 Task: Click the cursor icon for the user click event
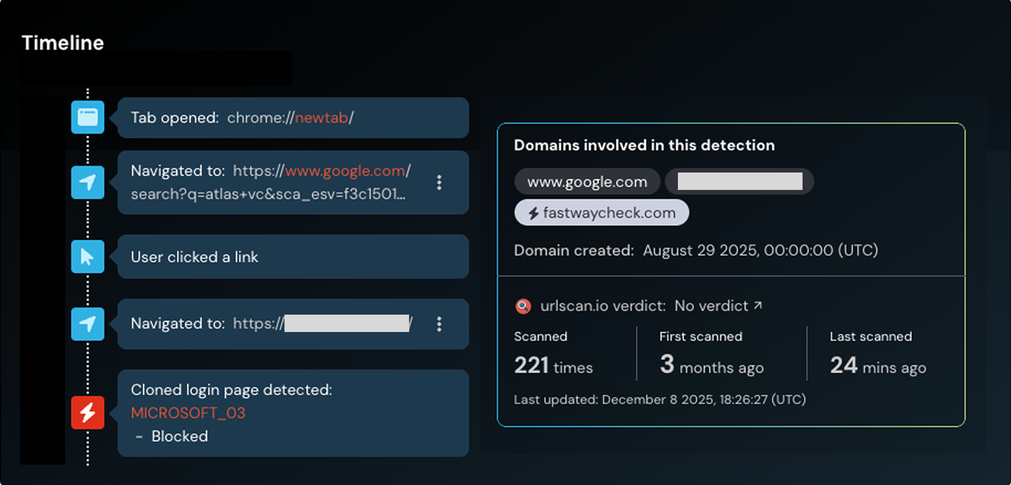(x=87, y=257)
